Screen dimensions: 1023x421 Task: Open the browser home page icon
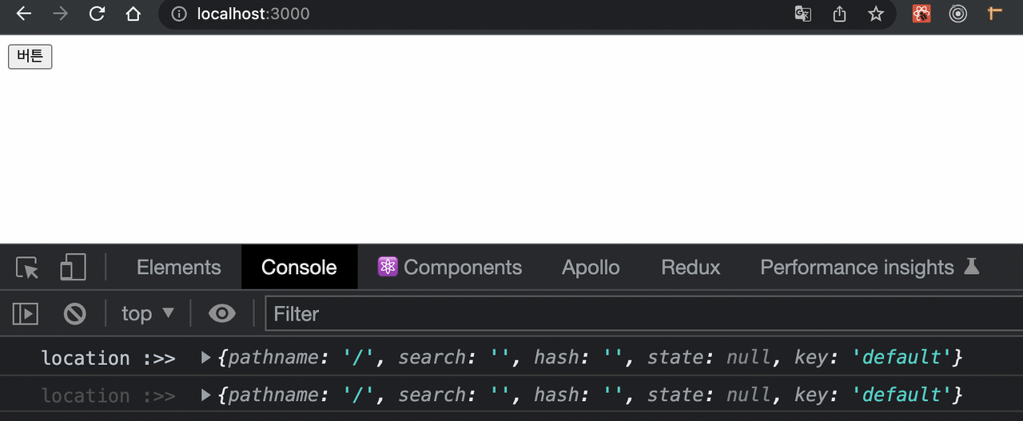(133, 14)
